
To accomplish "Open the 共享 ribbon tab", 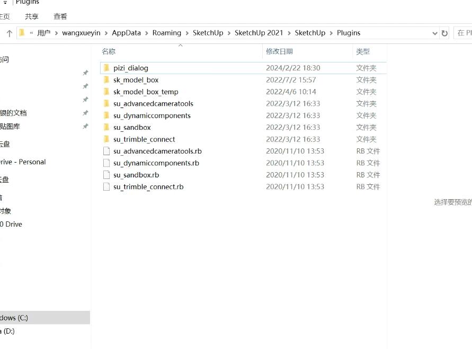I will 32,16.
